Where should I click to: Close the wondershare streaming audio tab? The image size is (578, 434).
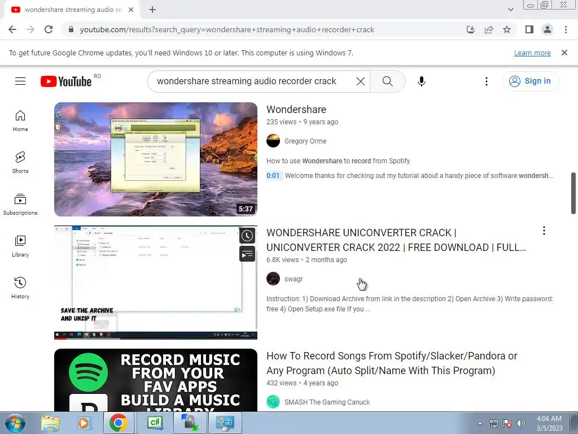[x=131, y=10]
